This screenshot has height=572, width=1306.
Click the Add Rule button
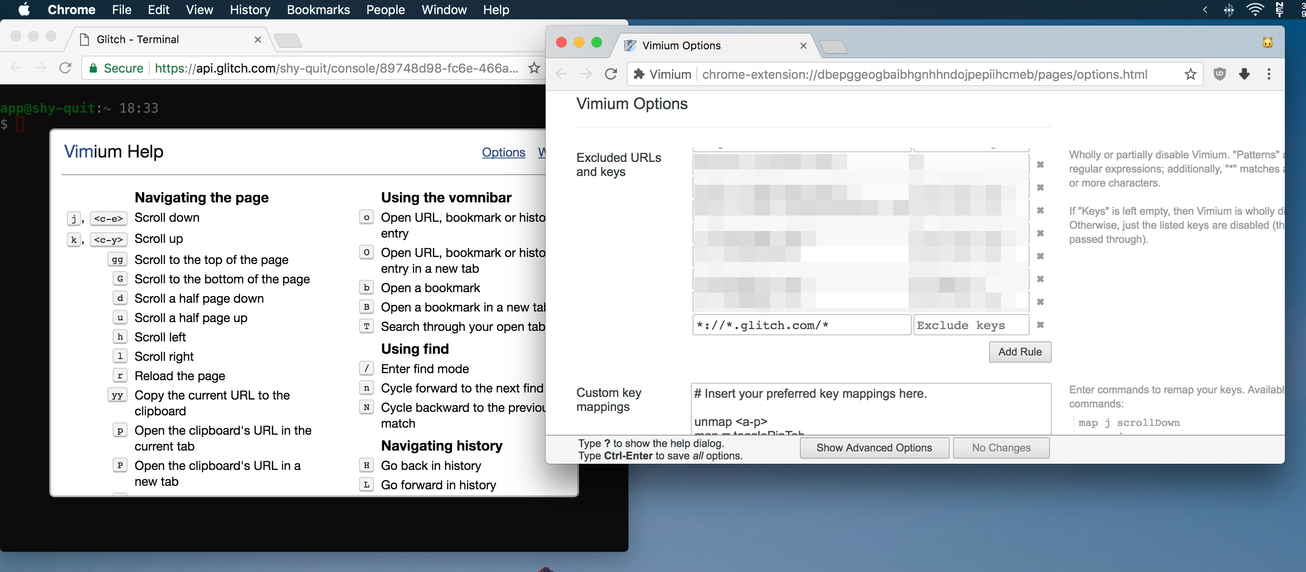1020,352
